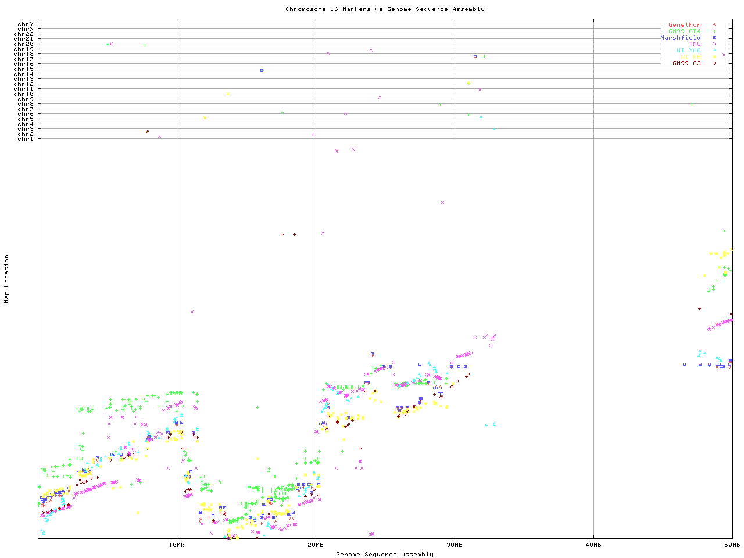Screen dimensions: 744x558
Task: Click the chart title 'Chromosome 16 Markers vs Genome Sequence Assembly'
Action: point(385,9)
